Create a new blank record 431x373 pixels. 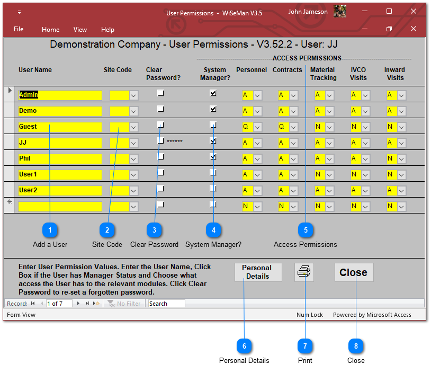(x=96, y=304)
